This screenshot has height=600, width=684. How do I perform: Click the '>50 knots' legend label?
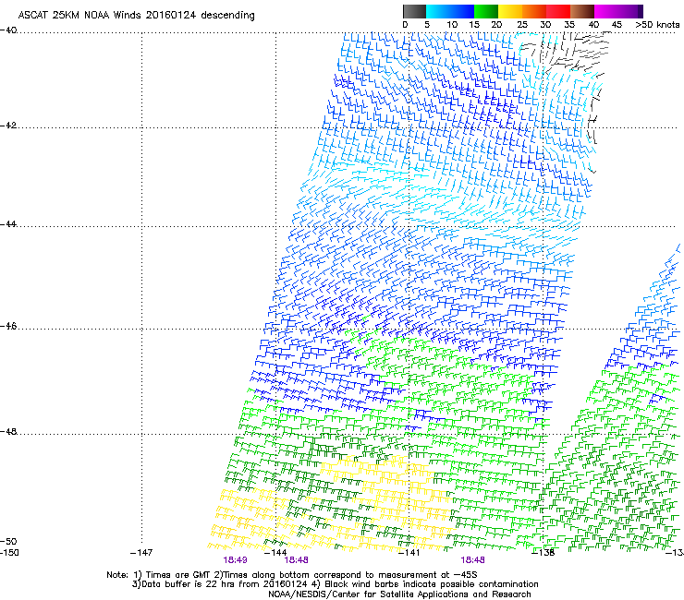(x=657, y=25)
